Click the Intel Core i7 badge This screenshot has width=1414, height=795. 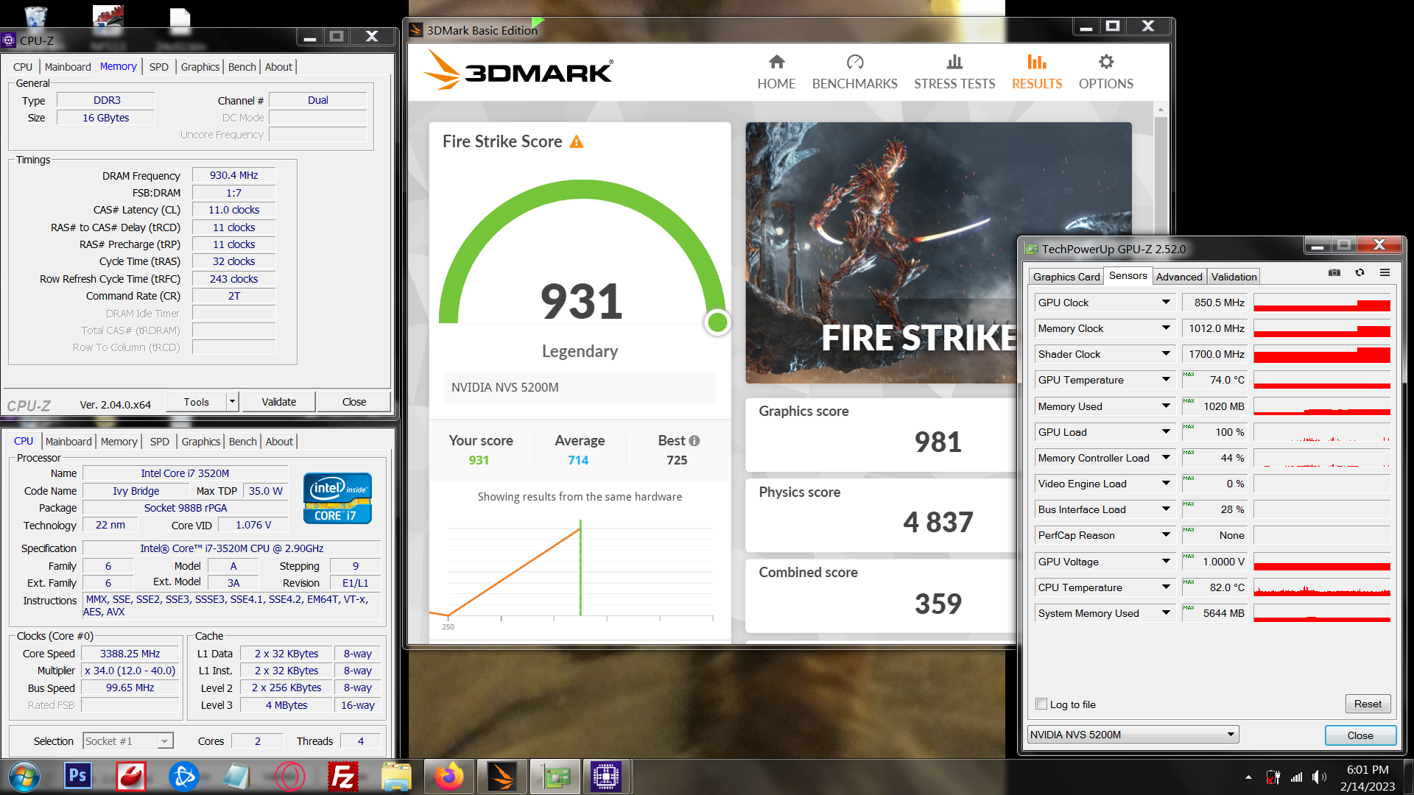337,498
